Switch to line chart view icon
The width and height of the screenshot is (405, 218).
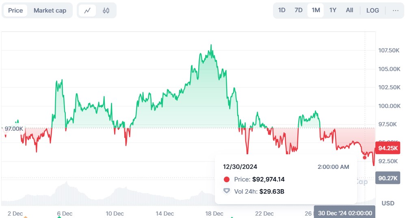pyautogui.click(x=87, y=11)
